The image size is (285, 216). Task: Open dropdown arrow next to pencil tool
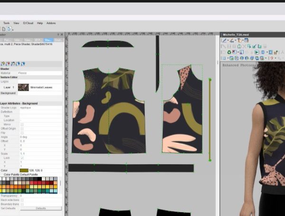228,41
